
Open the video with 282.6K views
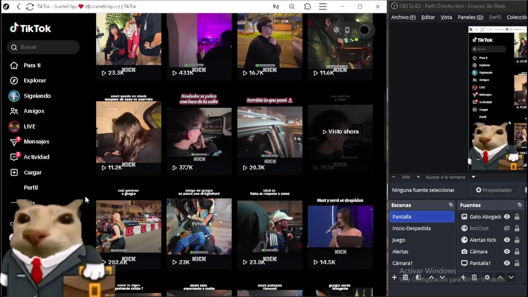(x=128, y=227)
